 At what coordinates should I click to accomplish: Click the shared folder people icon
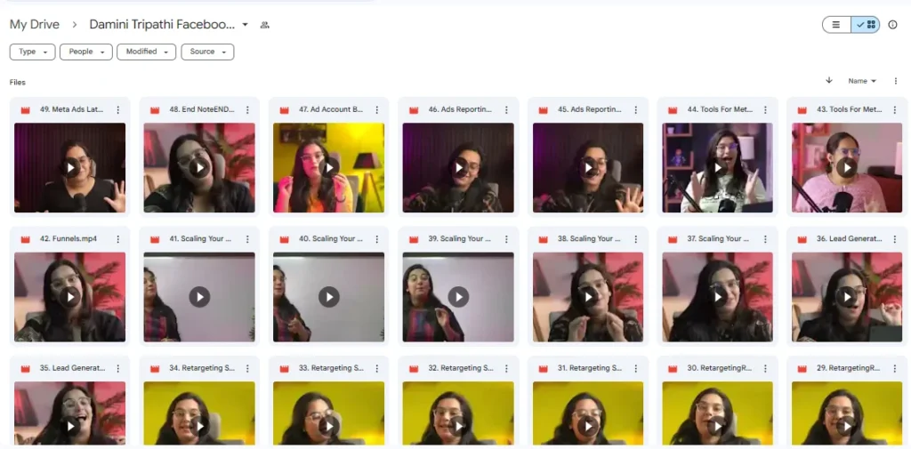point(265,25)
